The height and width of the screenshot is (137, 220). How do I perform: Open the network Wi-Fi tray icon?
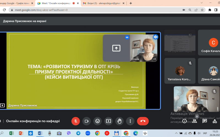(186, 133)
